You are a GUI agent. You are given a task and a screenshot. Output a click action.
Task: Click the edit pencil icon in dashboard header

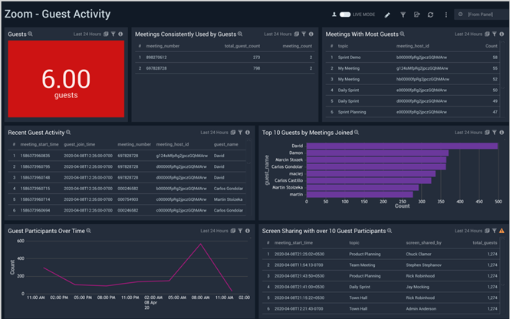pos(387,15)
